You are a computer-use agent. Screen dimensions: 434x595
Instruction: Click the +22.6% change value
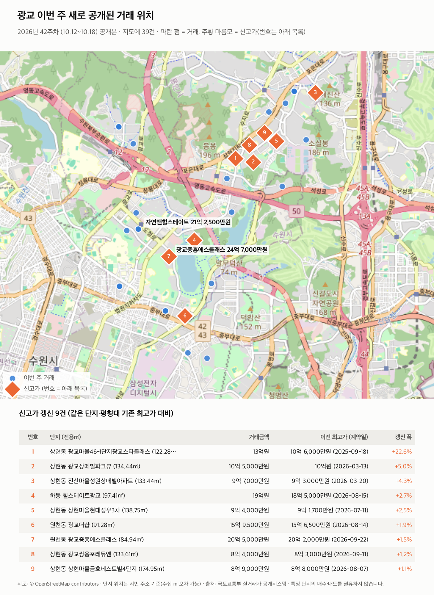402,452
